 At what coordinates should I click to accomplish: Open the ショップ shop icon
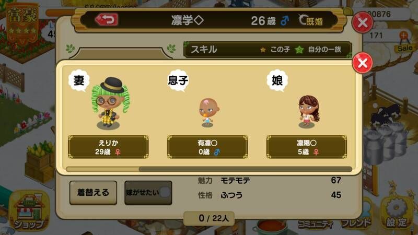29,210
